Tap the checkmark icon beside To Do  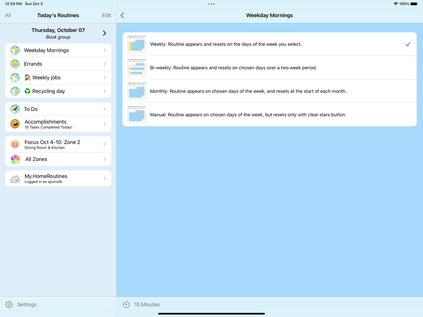[15, 109]
